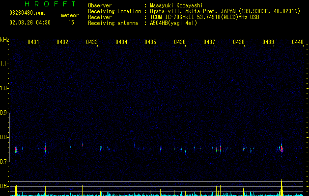Click the 0.8 kHz axis label

pos(4,137)
